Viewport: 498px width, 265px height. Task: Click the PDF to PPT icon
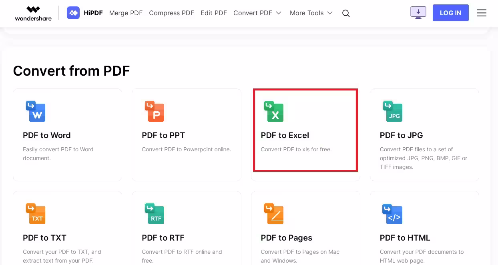tap(155, 111)
